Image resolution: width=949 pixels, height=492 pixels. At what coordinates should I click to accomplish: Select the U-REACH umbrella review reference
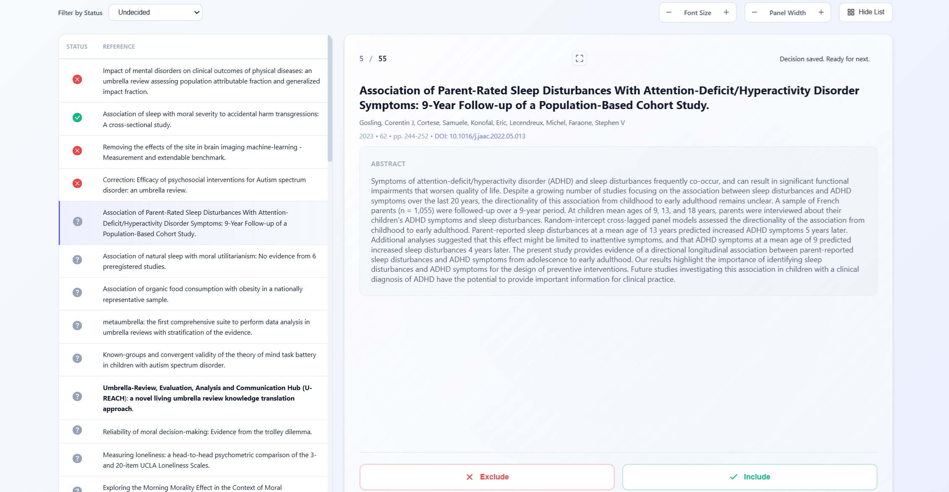tap(208, 398)
